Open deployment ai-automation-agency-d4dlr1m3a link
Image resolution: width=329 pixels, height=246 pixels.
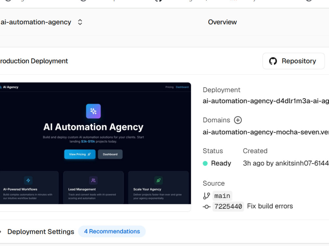coord(266,101)
